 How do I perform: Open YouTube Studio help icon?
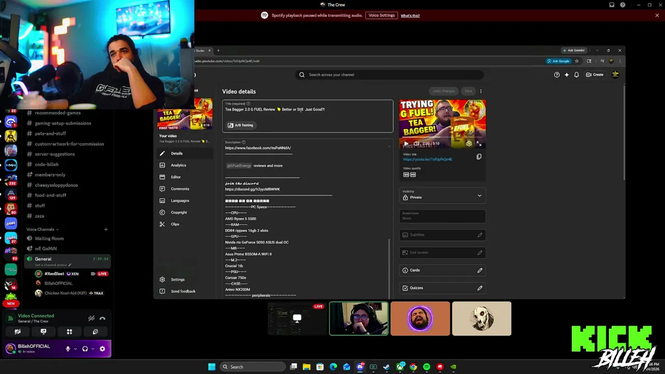557,75
